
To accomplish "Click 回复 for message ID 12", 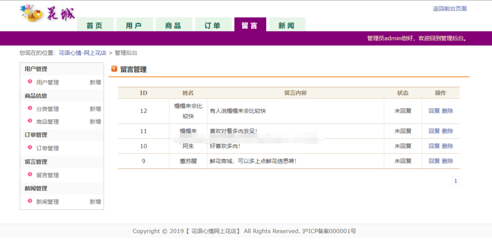I will tap(434, 111).
